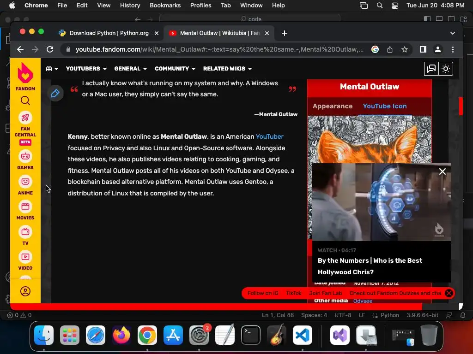Expand the wiki explore book dropdown
This screenshot has height=354, width=473.
coord(52,69)
